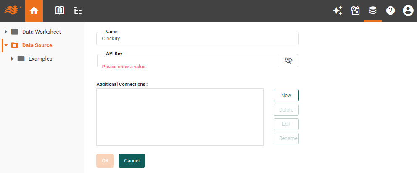Click the tree hierarchy icon in top bar
The image size is (417, 173).
[78, 11]
